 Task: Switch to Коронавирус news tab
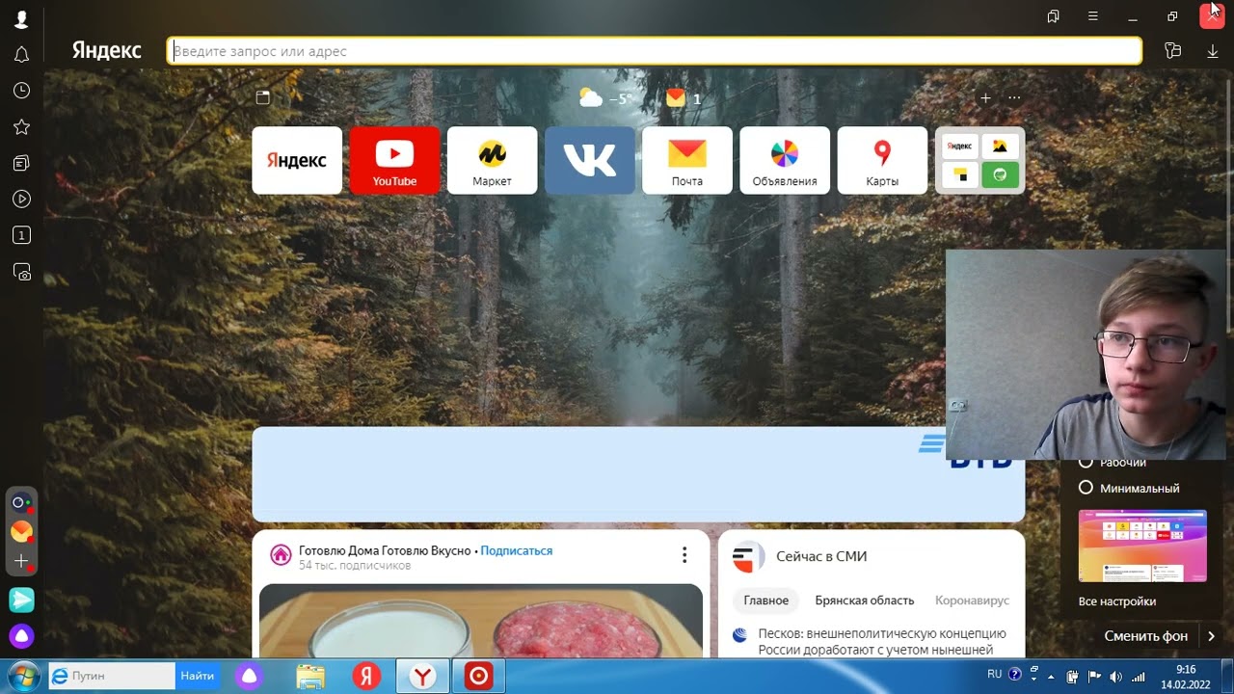[972, 601]
